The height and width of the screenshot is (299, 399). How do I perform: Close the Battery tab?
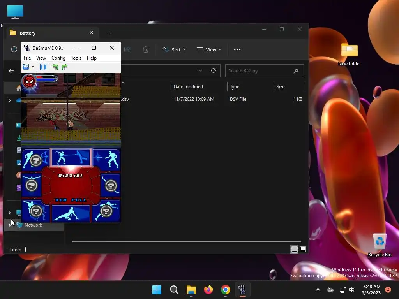coord(91,33)
